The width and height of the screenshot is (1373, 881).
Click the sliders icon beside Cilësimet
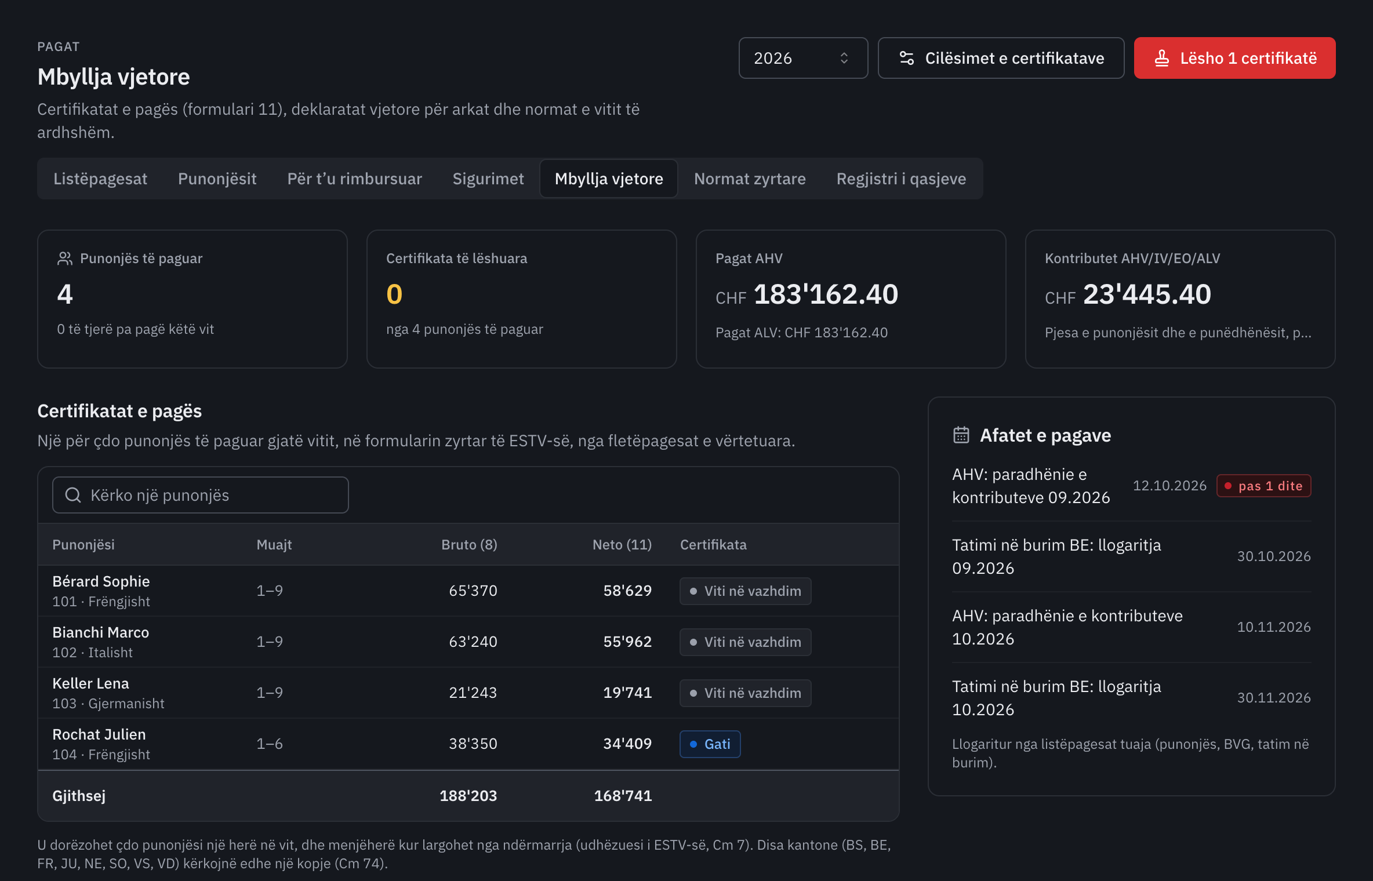[x=906, y=58]
